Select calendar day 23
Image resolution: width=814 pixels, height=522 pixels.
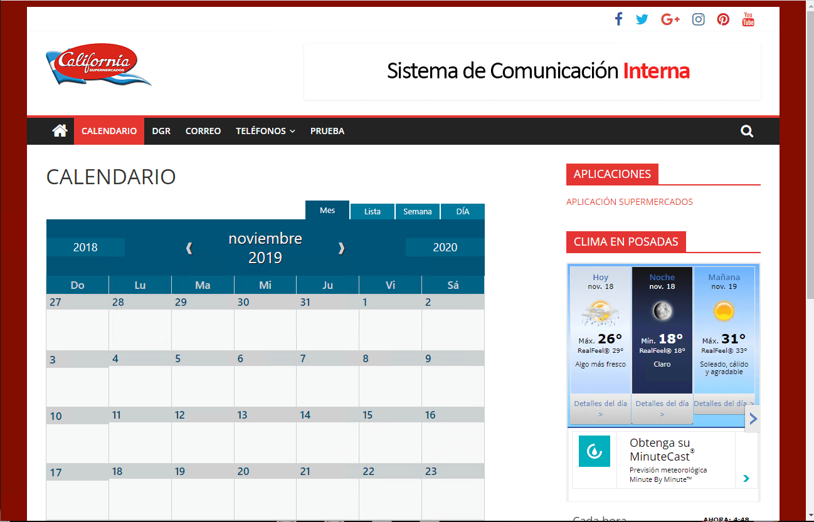coord(431,471)
